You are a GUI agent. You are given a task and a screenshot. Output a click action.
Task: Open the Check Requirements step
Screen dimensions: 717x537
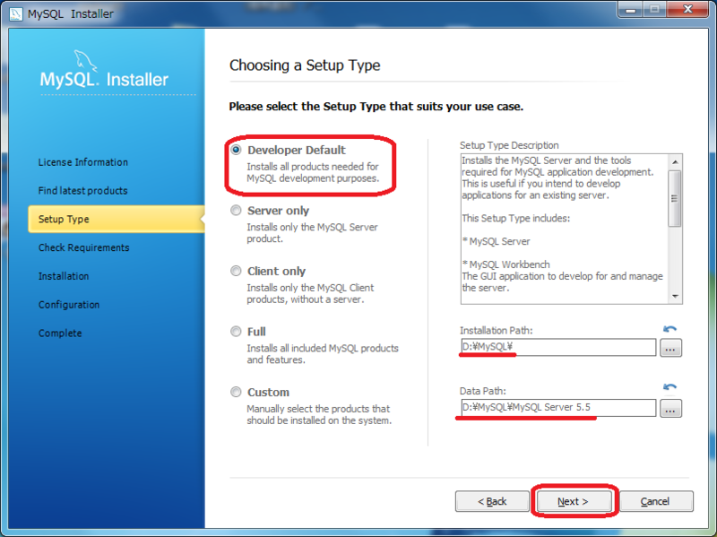[83, 247]
